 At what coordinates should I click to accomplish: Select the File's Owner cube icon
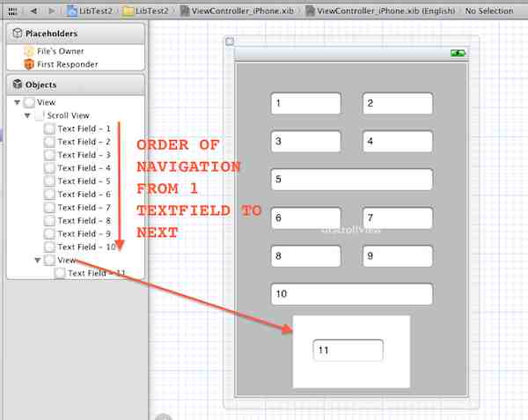click(x=29, y=51)
